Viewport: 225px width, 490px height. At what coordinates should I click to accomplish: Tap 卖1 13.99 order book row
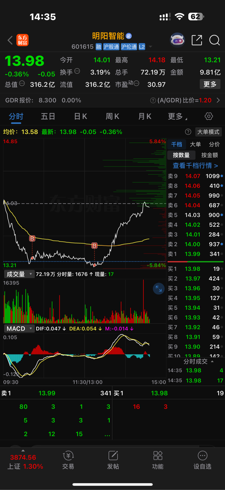pyautogui.click(x=195, y=254)
